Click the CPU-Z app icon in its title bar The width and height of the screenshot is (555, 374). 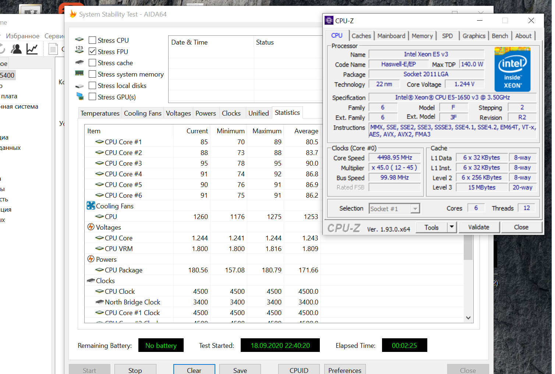(x=329, y=21)
